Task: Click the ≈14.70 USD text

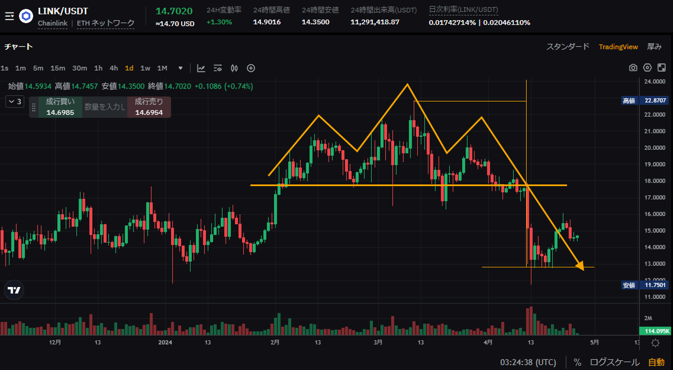Action: click(175, 24)
